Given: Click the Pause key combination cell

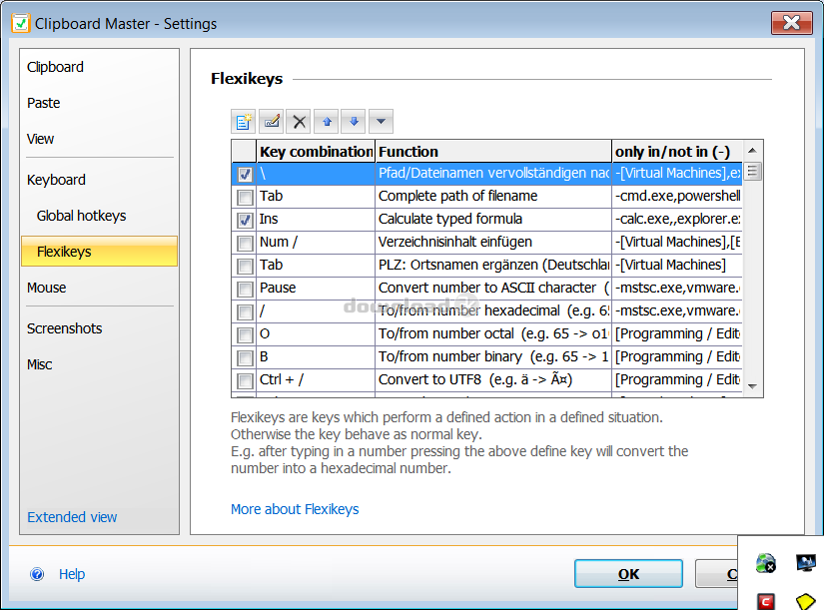Looking at the screenshot, I should [316, 289].
